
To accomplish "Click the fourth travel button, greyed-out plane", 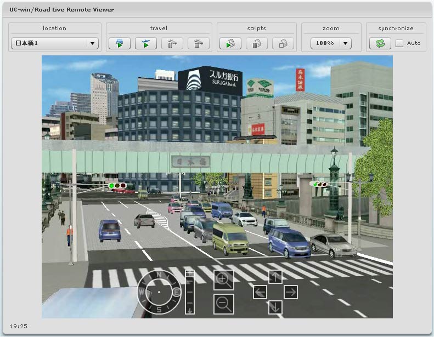I will [x=199, y=43].
